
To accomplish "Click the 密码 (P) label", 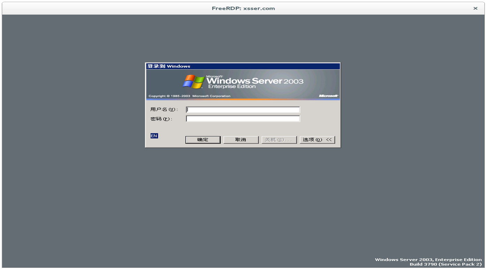I will 161,119.
